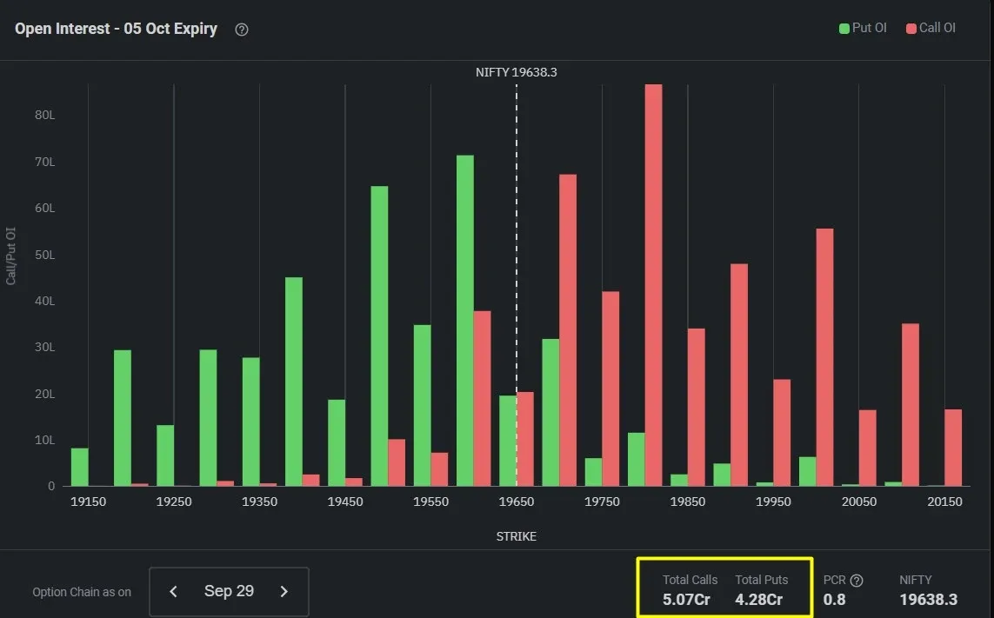Click the 20150 strike axis label
994x618 pixels.
tap(944, 502)
